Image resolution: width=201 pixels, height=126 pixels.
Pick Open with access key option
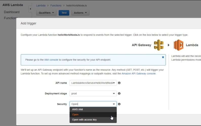tap(93, 120)
